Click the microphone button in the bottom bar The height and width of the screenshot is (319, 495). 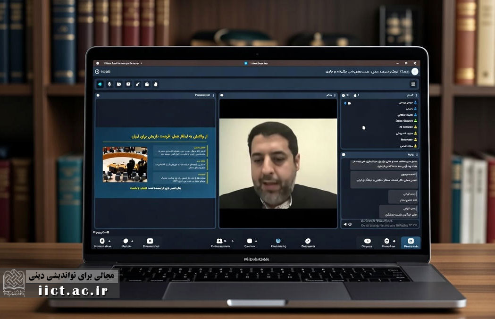coord(102,241)
